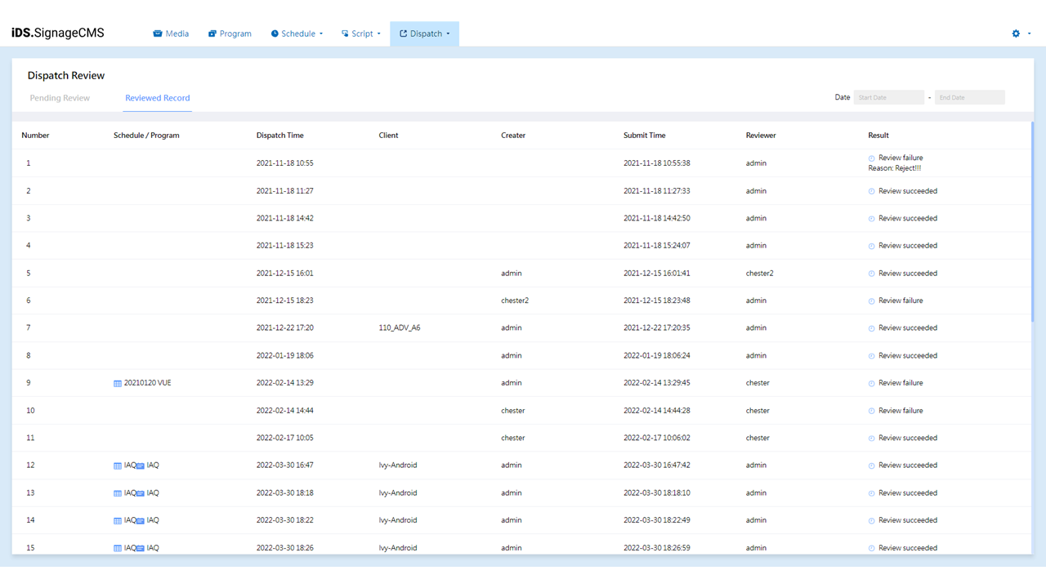Click clock icon next to row 1 Review failure
This screenshot has height=588, width=1046.
[872, 158]
